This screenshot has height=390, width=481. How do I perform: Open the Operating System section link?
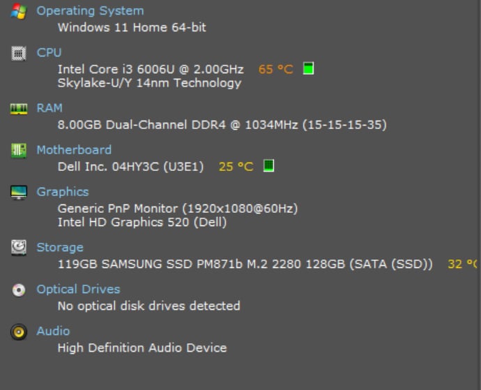90,10
